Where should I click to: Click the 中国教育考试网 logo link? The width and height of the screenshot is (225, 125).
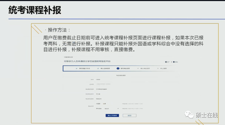pos(68,57)
